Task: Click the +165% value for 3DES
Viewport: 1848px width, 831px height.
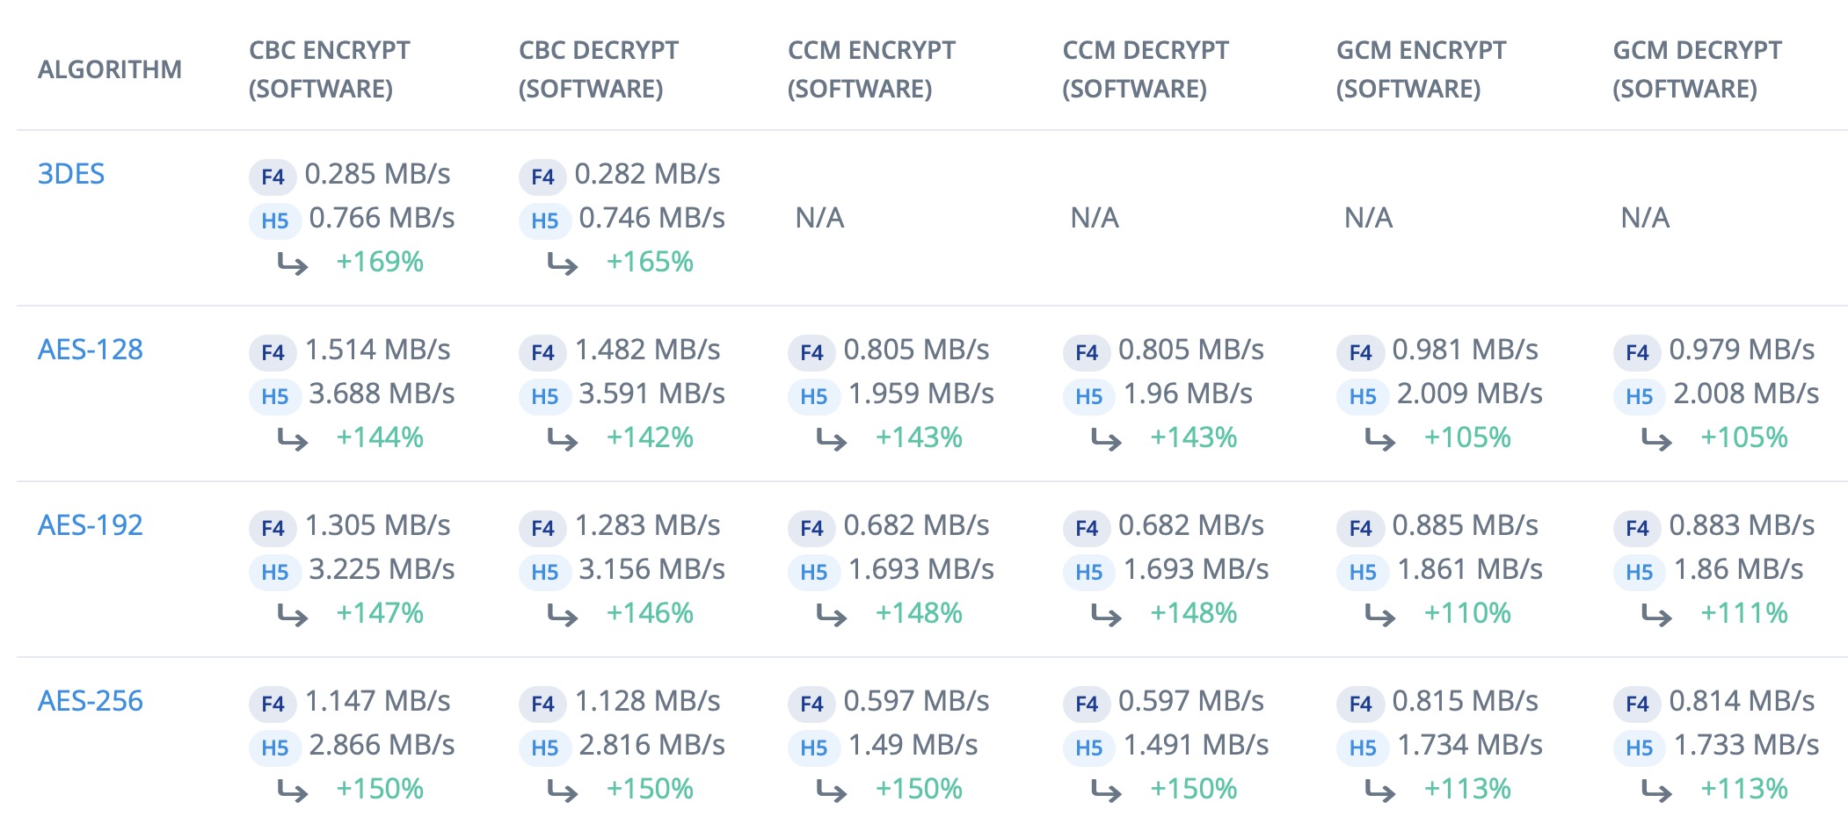Action: (x=650, y=262)
